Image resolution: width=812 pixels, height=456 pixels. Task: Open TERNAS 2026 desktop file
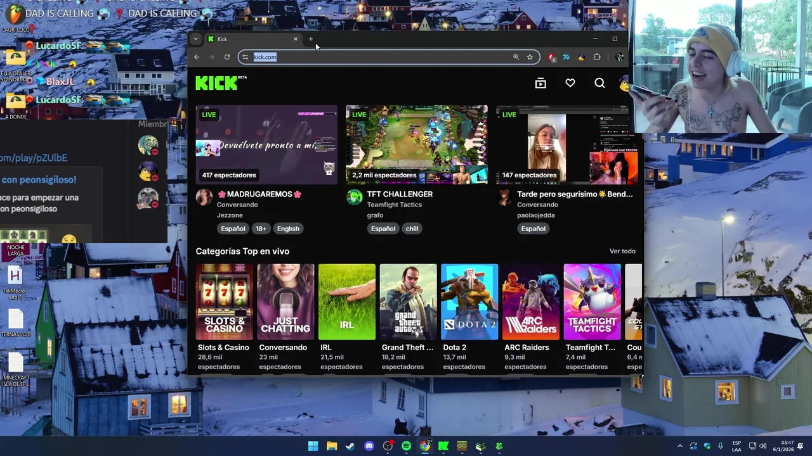point(16,324)
